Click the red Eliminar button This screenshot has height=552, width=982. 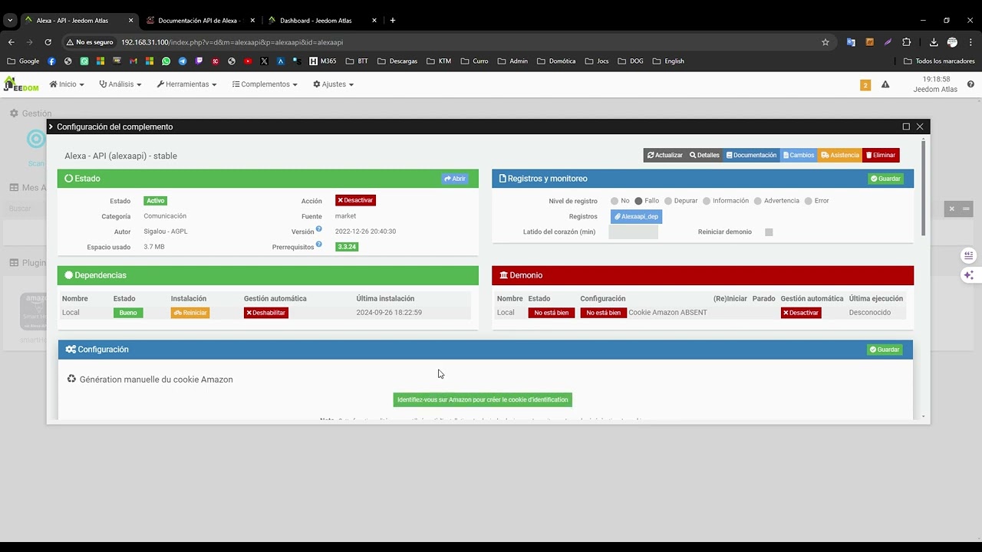pyautogui.click(x=881, y=155)
